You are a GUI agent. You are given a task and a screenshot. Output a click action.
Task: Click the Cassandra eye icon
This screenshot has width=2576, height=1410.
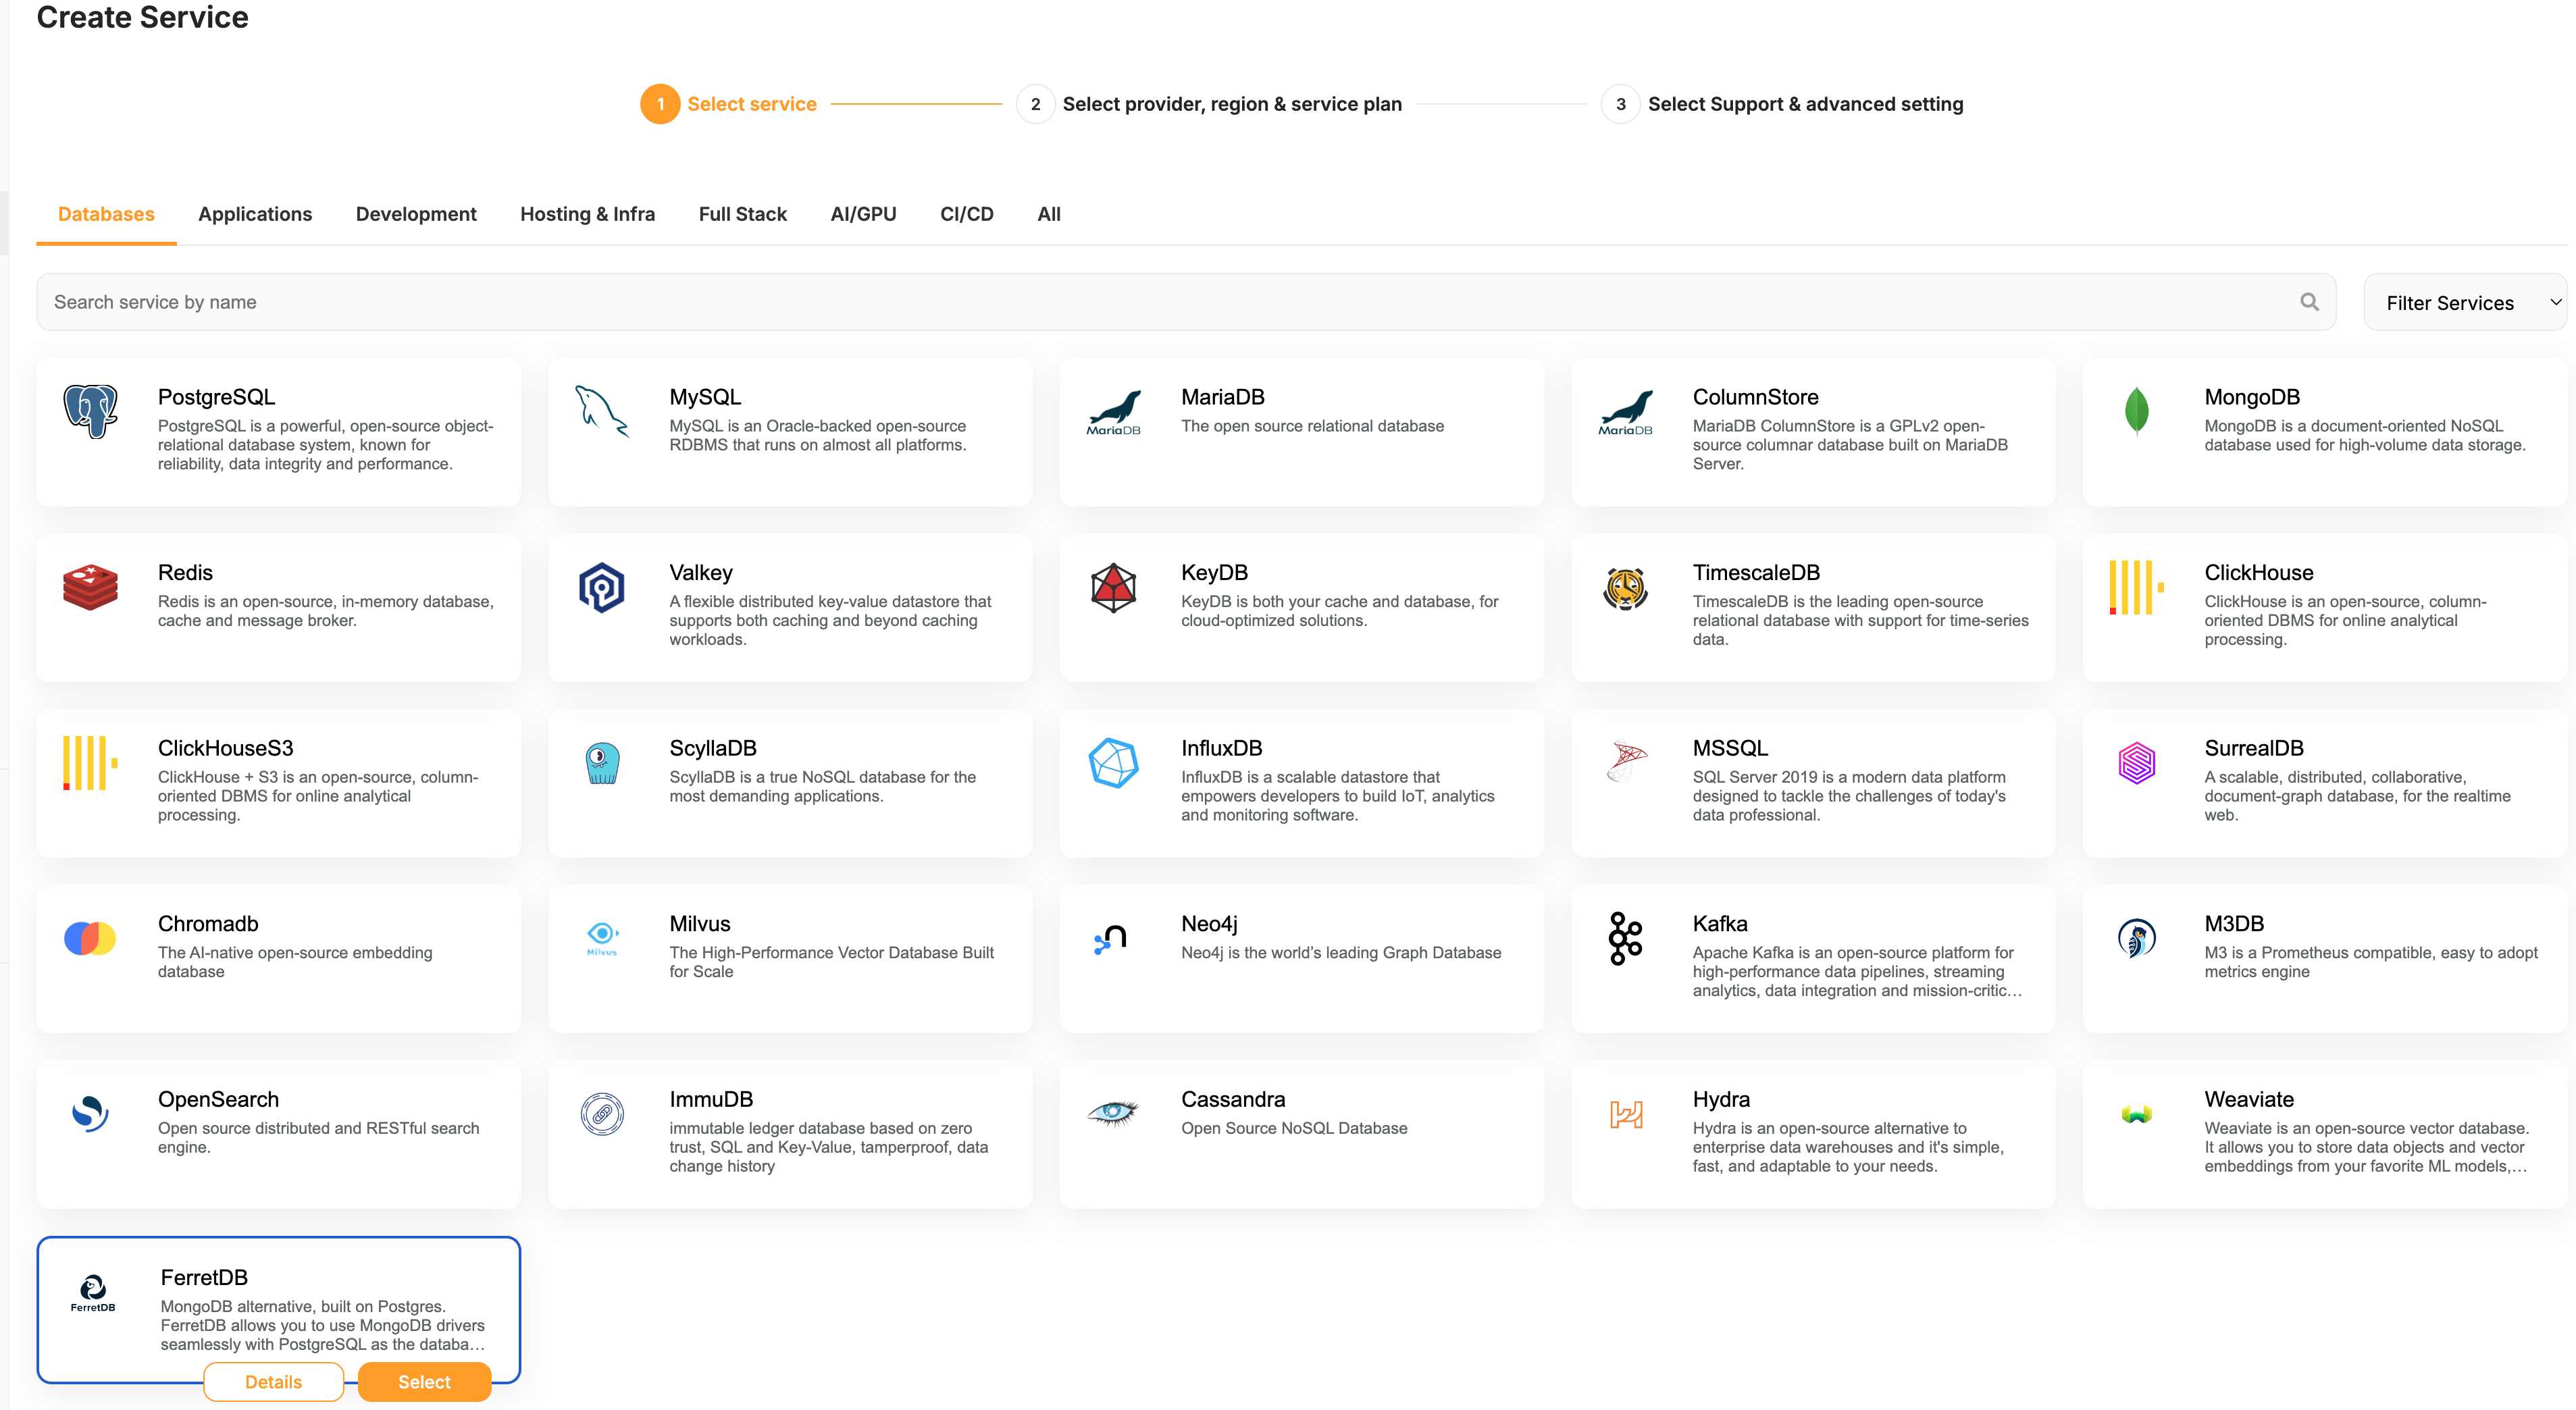tap(1113, 1113)
